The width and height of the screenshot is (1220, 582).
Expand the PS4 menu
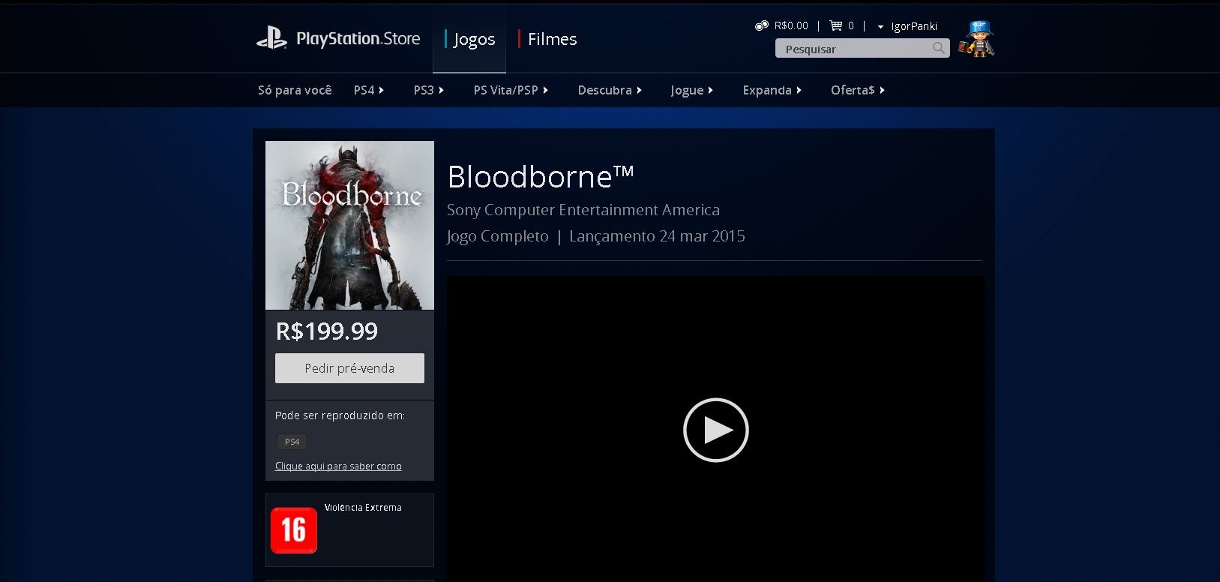(x=369, y=90)
